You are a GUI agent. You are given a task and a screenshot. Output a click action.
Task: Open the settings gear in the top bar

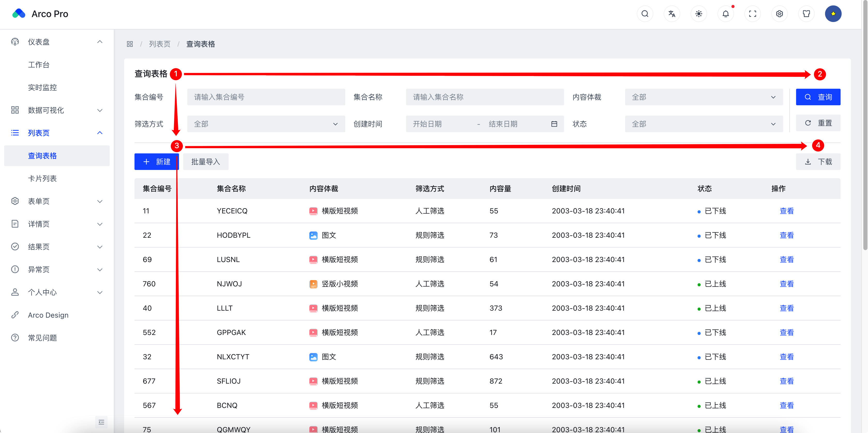pos(779,14)
